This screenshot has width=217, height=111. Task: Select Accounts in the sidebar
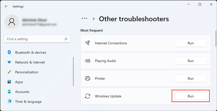coord(22,92)
